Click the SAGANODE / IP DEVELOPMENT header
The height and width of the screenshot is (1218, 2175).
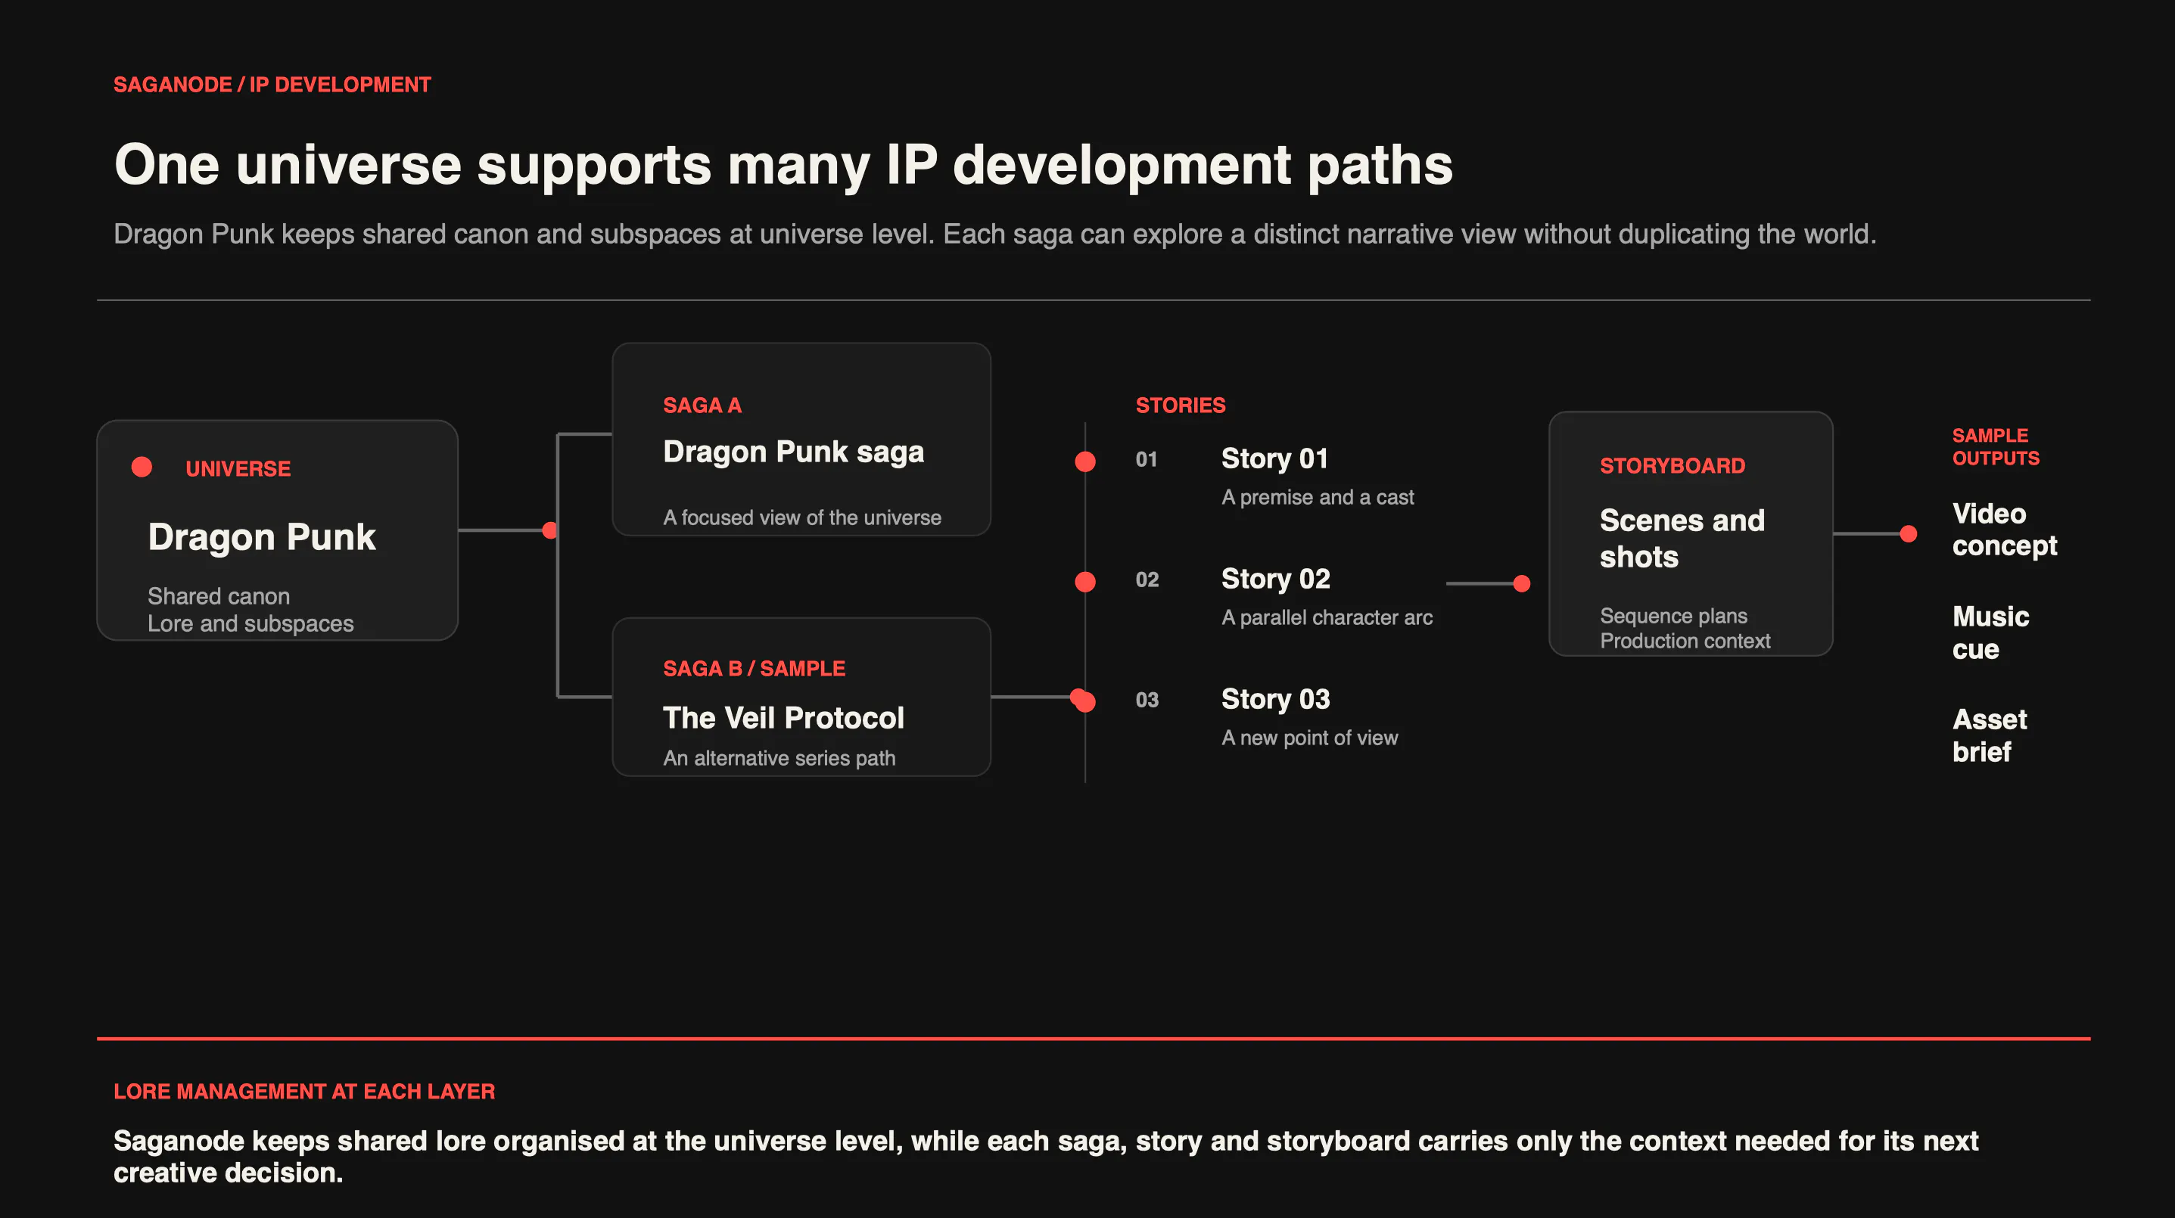(272, 85)
